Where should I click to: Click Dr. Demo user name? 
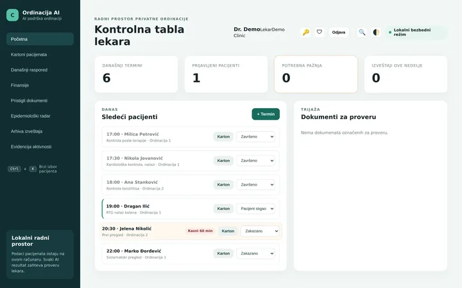pos(246,29)
